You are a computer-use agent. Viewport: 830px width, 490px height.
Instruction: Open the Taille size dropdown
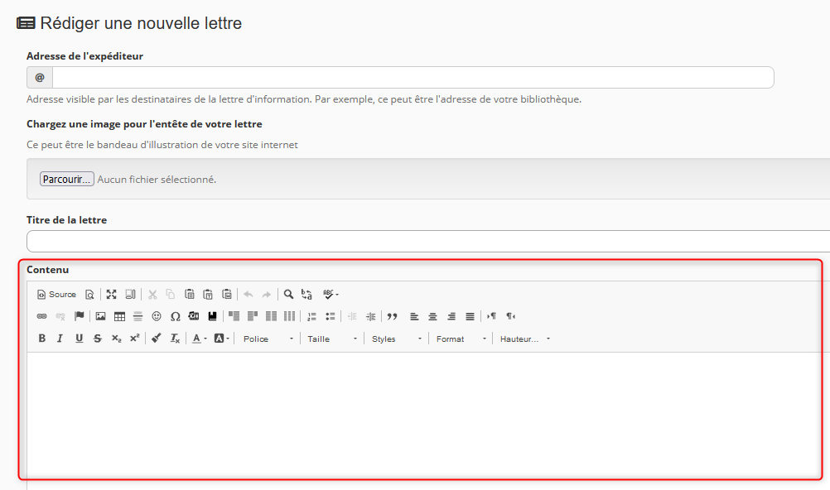[331, 339]
